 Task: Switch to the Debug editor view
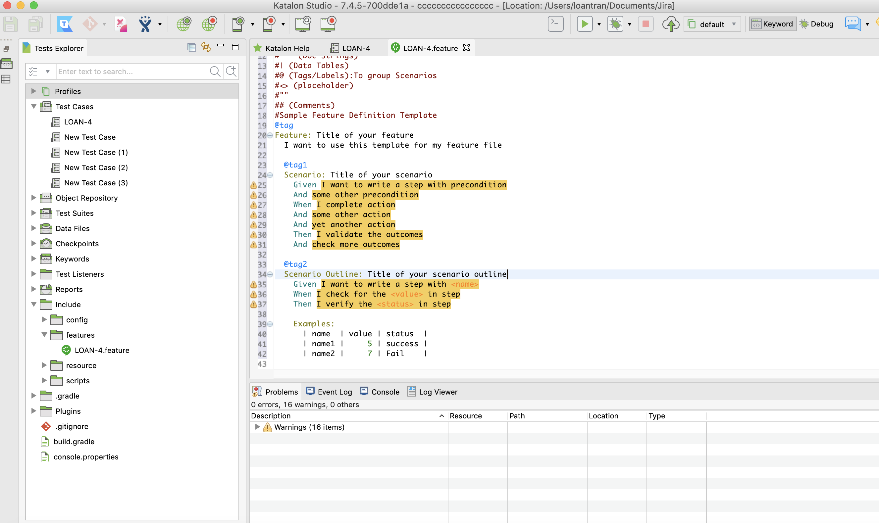pos(818,24)
